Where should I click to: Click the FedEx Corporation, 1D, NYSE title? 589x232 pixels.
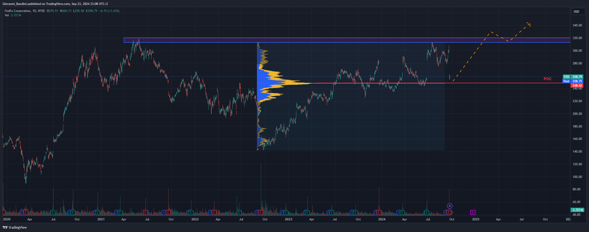[x=25, y=11]
